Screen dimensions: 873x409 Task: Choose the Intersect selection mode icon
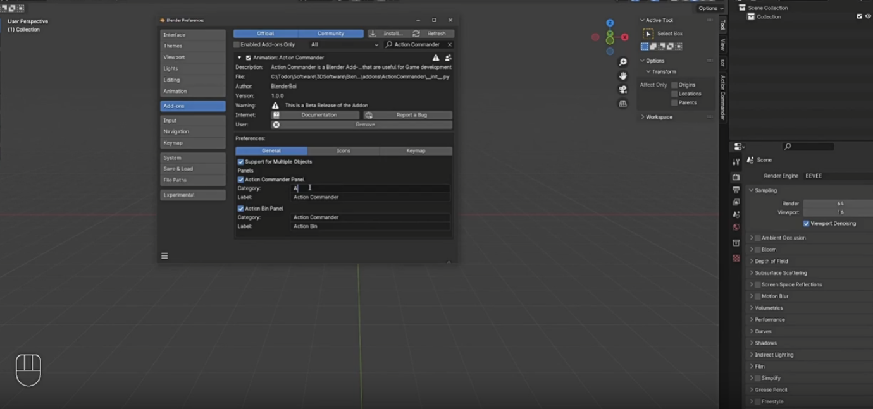[x=679, y=46]
